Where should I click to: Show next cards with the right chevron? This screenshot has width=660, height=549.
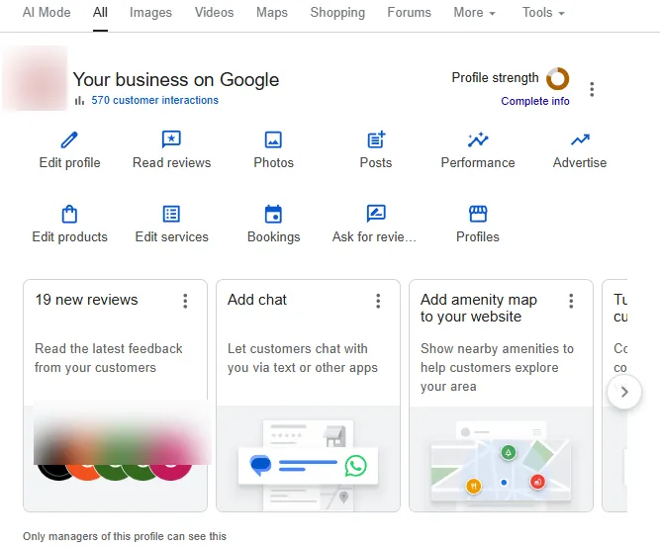pyautogui.click(x=624, y=392)
